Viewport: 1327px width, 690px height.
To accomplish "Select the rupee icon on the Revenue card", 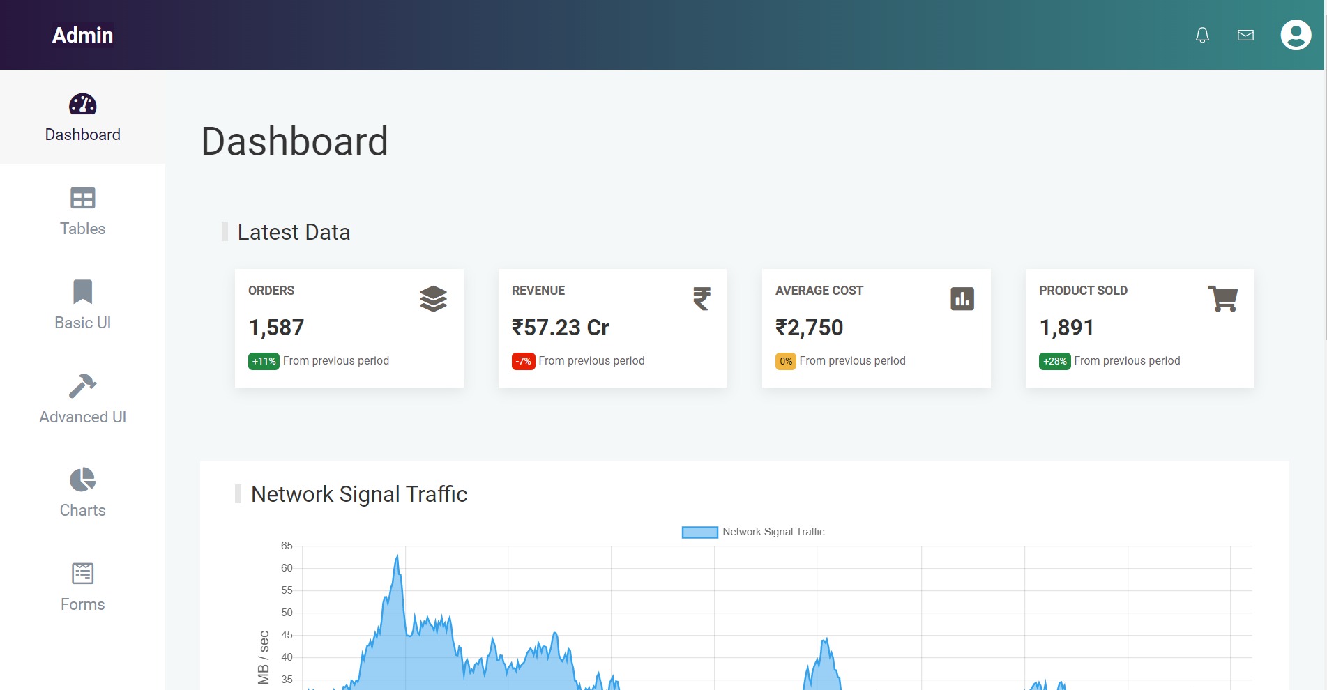I will (x=702, y=300).
